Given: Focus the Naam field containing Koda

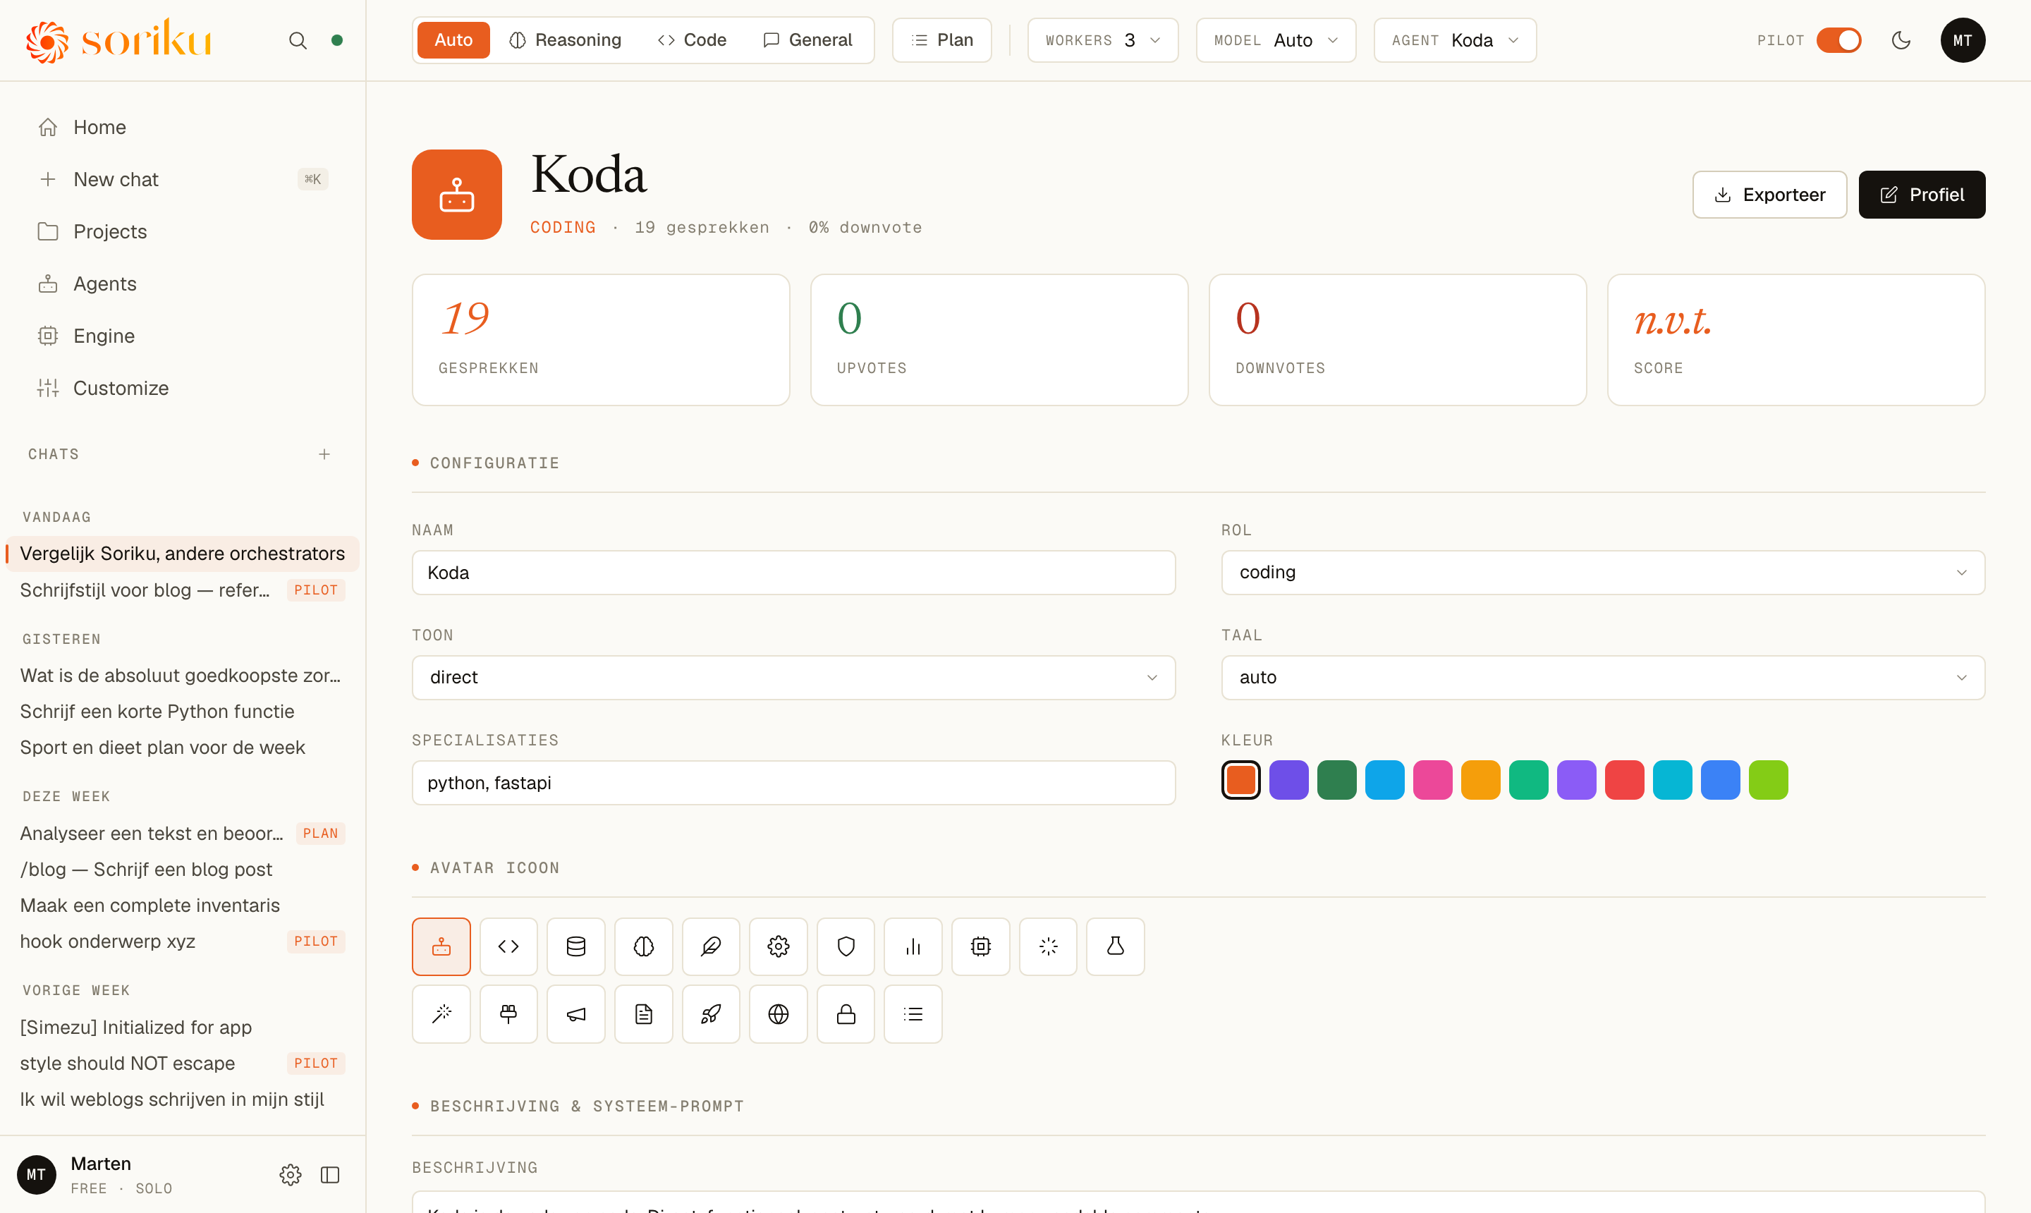Looking at the screenshot, I should tap(793, 572).
